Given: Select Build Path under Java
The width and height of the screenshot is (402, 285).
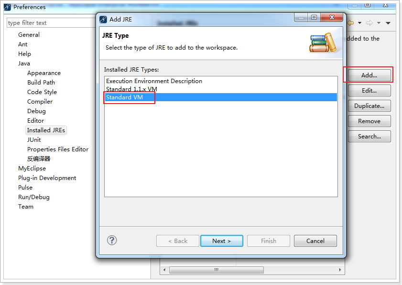Looking at the screenshot, I should point(41,83).
